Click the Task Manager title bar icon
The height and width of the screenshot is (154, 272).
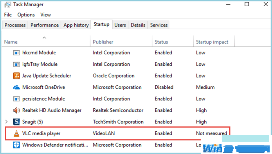pyautogui.click(x=7, y=5)
